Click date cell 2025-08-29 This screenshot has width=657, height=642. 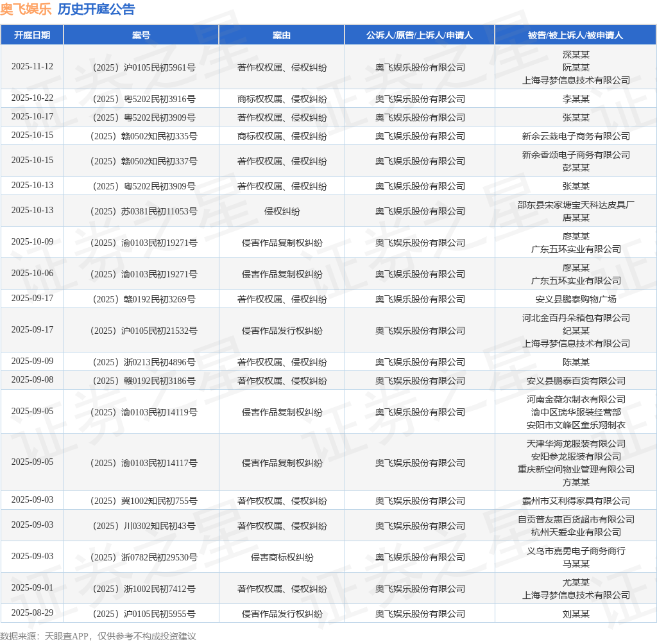[x=32, y=612]
